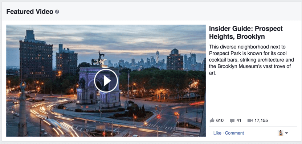
Task: Click the Comment link
Action: point(234,133)
